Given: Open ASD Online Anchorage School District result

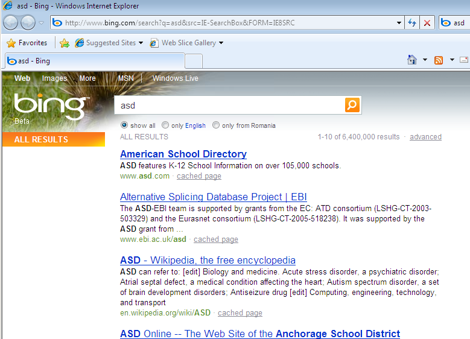Looking at the screenshot, I should 260,334.
